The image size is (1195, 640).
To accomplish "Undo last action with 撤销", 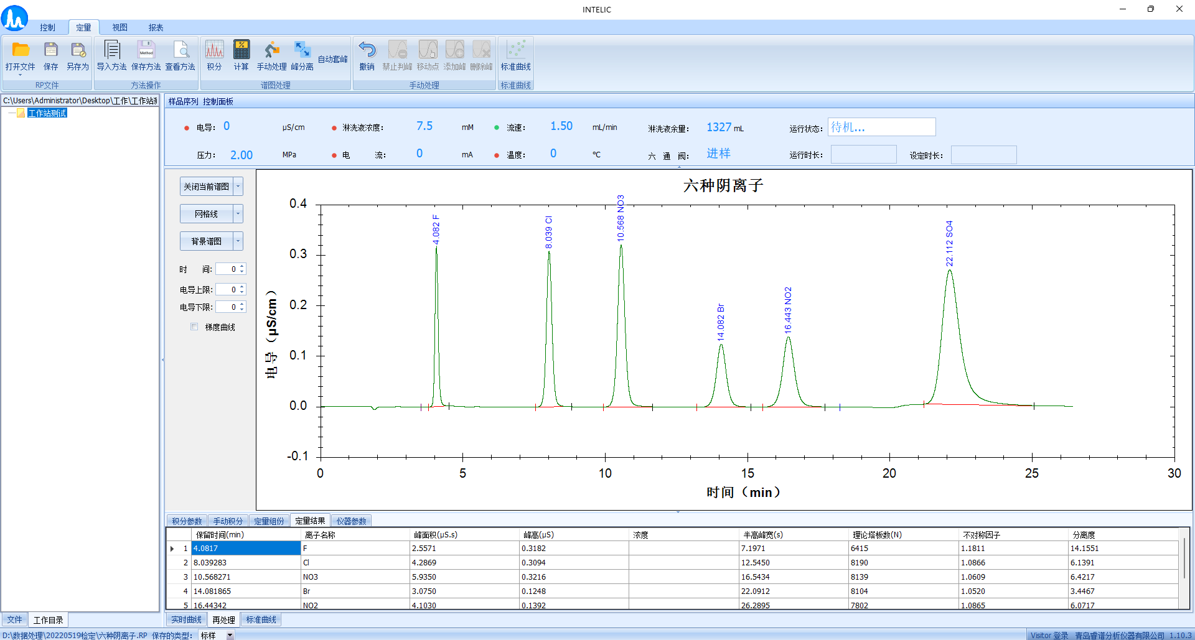I will pyautogui.click(x=367, y=57).
